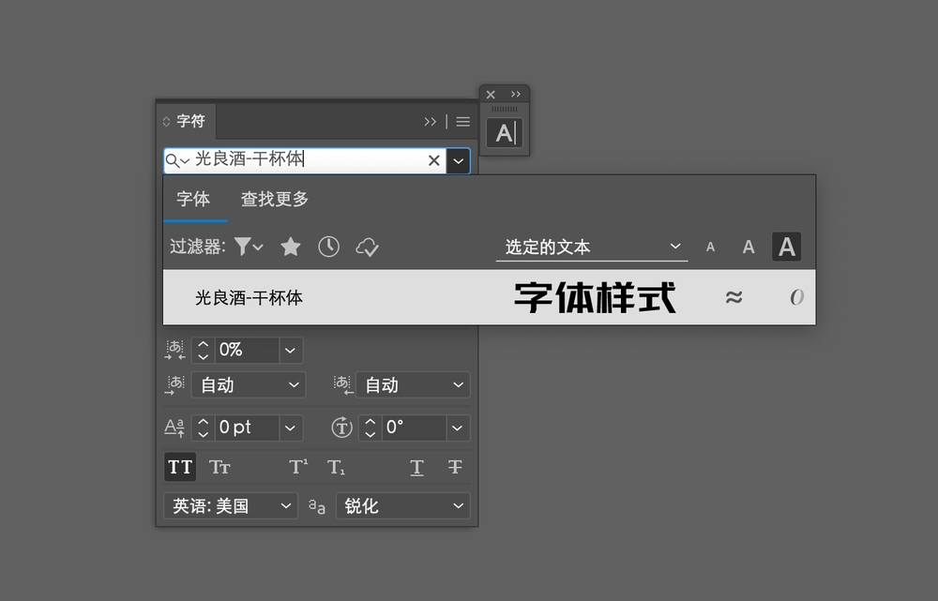Filter fonts by favorites with the star icon
The width and height of the screenshot is (938, 601).
(290, 247)
